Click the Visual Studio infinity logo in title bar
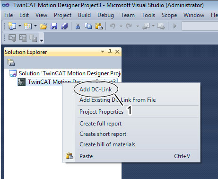The image size is (218, 179). point(6,5)
